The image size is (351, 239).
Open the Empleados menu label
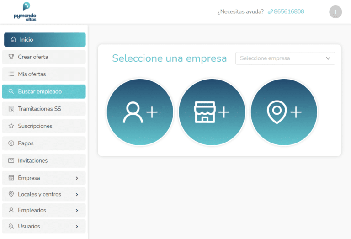click(32, 210)
